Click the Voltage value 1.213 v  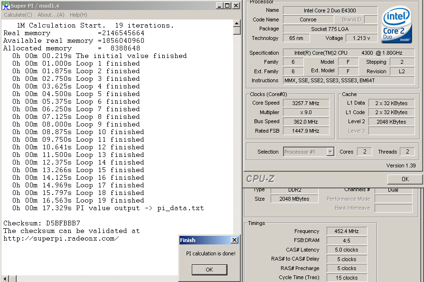tap(361, 38)
